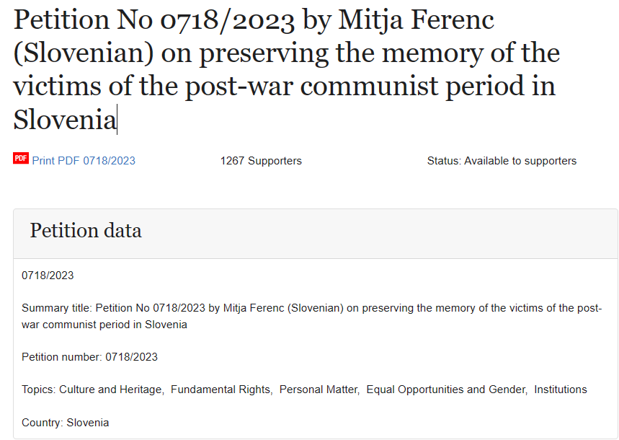Click the Fundamental Rights topic
This screenshot has width=619, height=440.
221,390
